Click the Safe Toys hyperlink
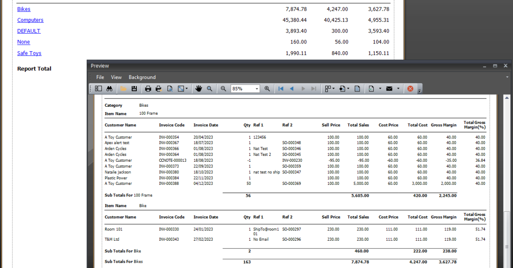This screenshot has height=268, width=513. point(29,53)
